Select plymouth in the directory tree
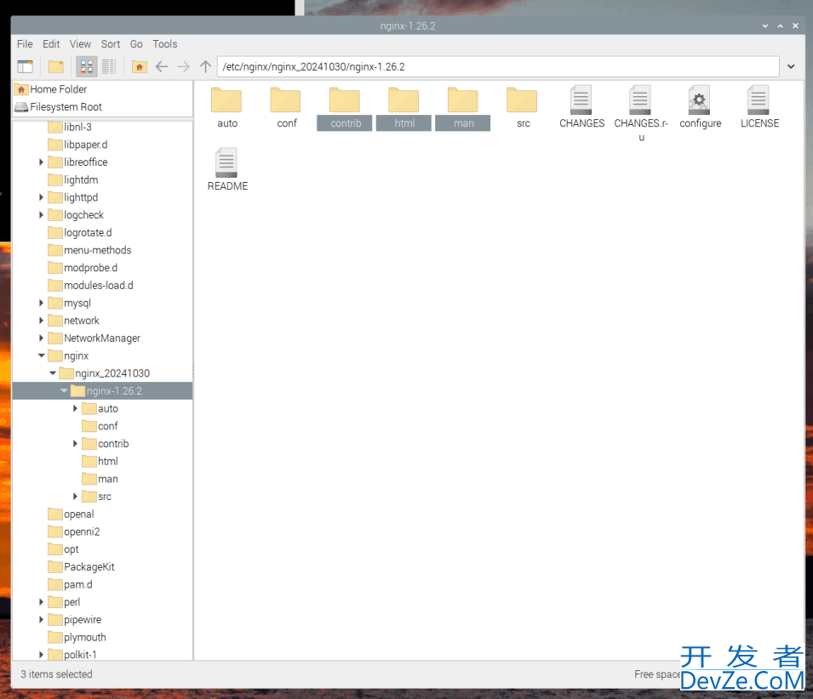 (x=77, y=638)
